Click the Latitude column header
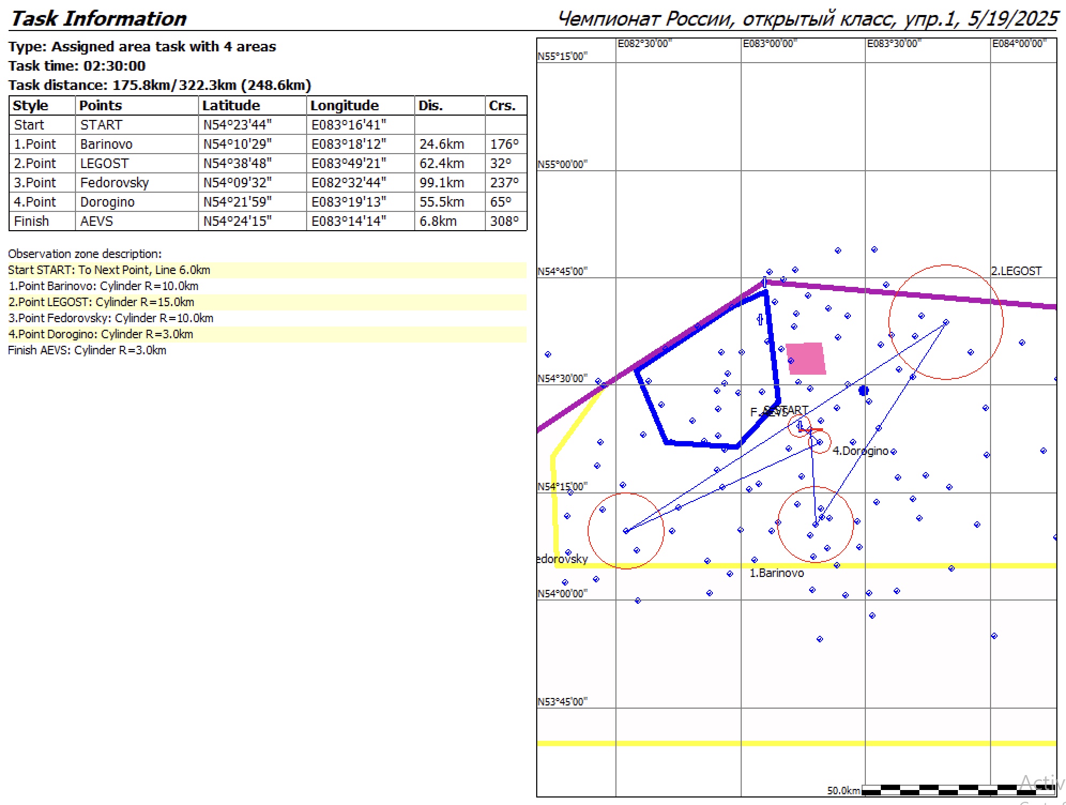This screenshot has width=1066, height=805. [x=231, y=105]
